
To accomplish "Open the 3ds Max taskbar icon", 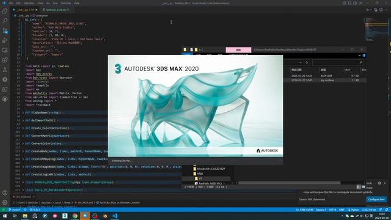I will tap(65, 216).
